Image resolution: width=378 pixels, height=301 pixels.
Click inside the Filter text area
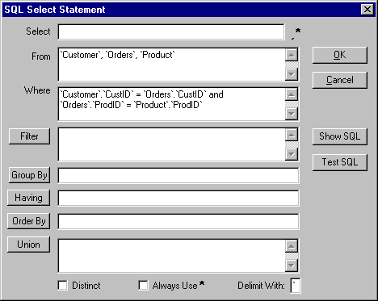coord(172,144)
